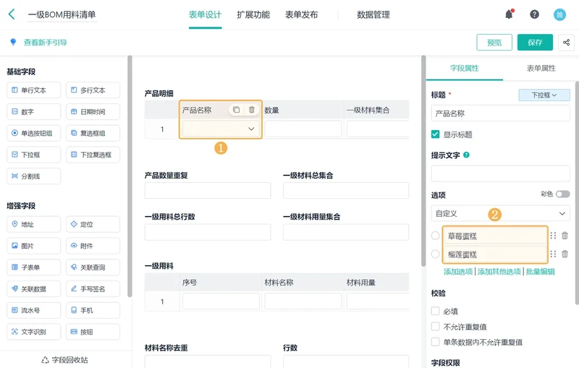This screenshot has height=368, width=579.
Task: Open the 下拉框 field type dropdown
Action: click(x=544, y=95)
